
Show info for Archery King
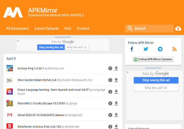[110, 68]
